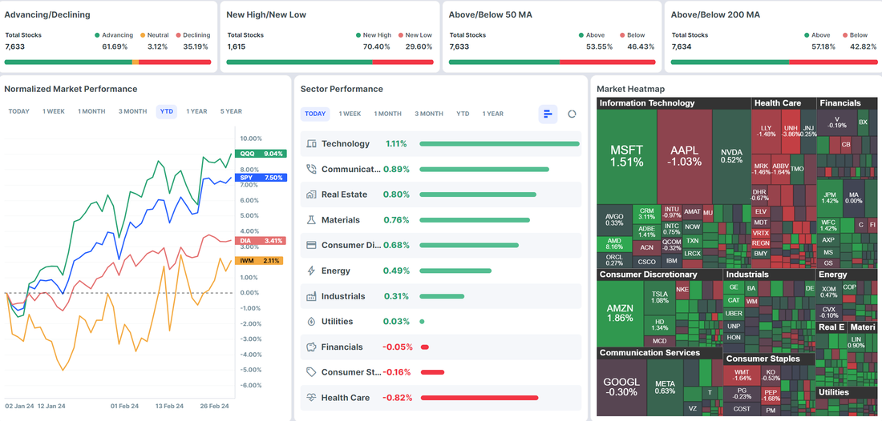Open the AMZN 1.86% heatmap tile
The image size is (882, 421).
pos(620,313)
